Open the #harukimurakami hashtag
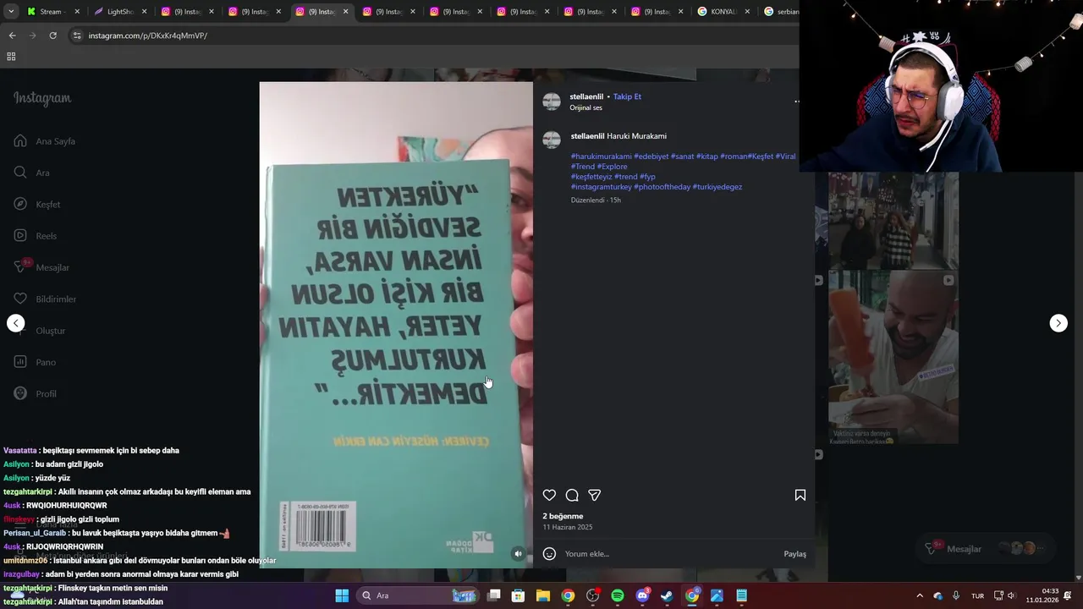The image size is (1083, 609). (x=601, y=156)
